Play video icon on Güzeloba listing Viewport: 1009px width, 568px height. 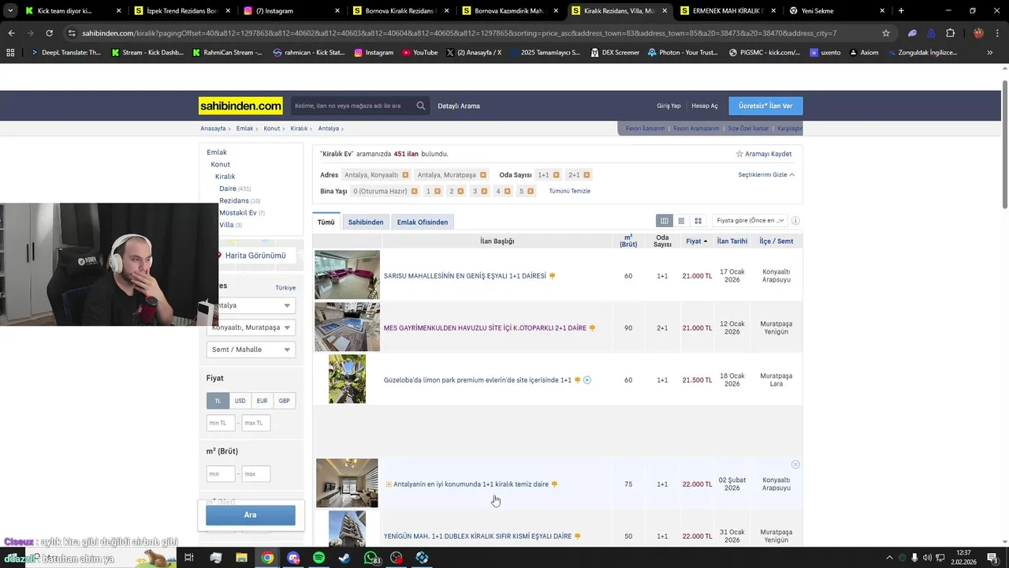point(587,380)
